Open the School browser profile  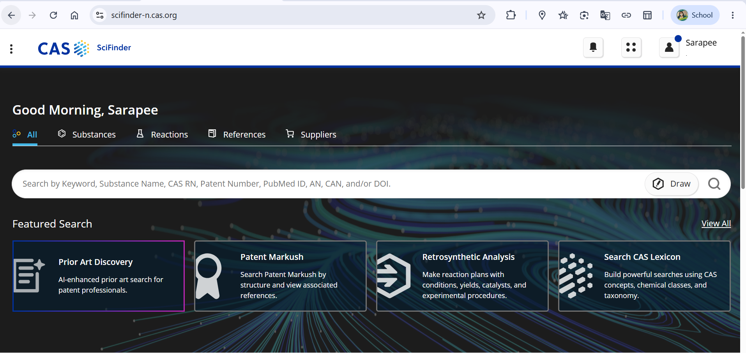point(695,15)
